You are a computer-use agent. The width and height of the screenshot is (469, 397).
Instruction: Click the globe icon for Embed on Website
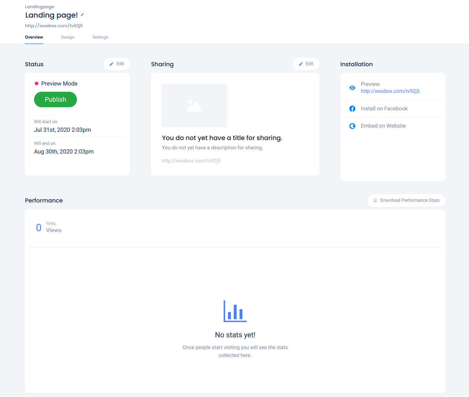[352, 126]
